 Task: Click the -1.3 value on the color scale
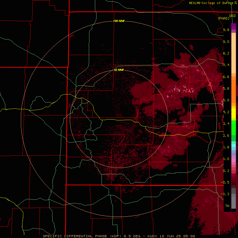tap(225, 194)
